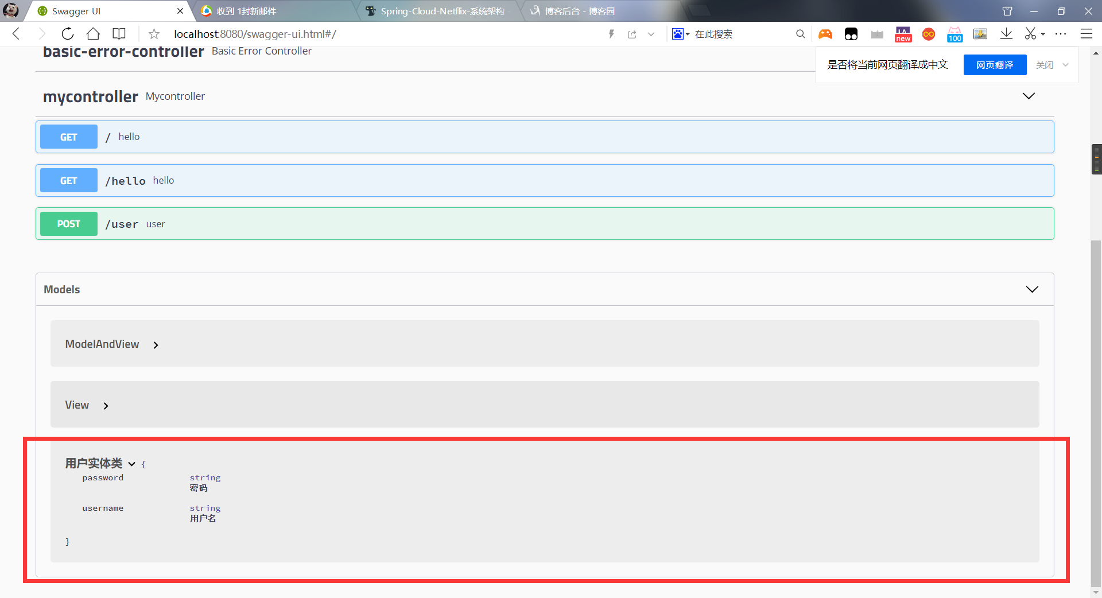Expand the POST /user operation

[x=545, y=224]
